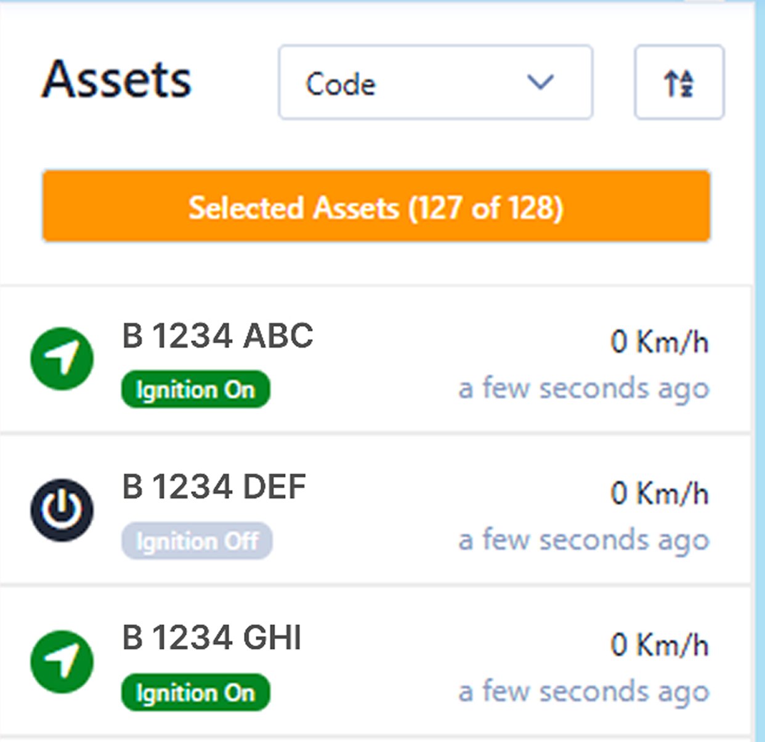Click the chevron arrow in Code dropdown

click(540, 82)
